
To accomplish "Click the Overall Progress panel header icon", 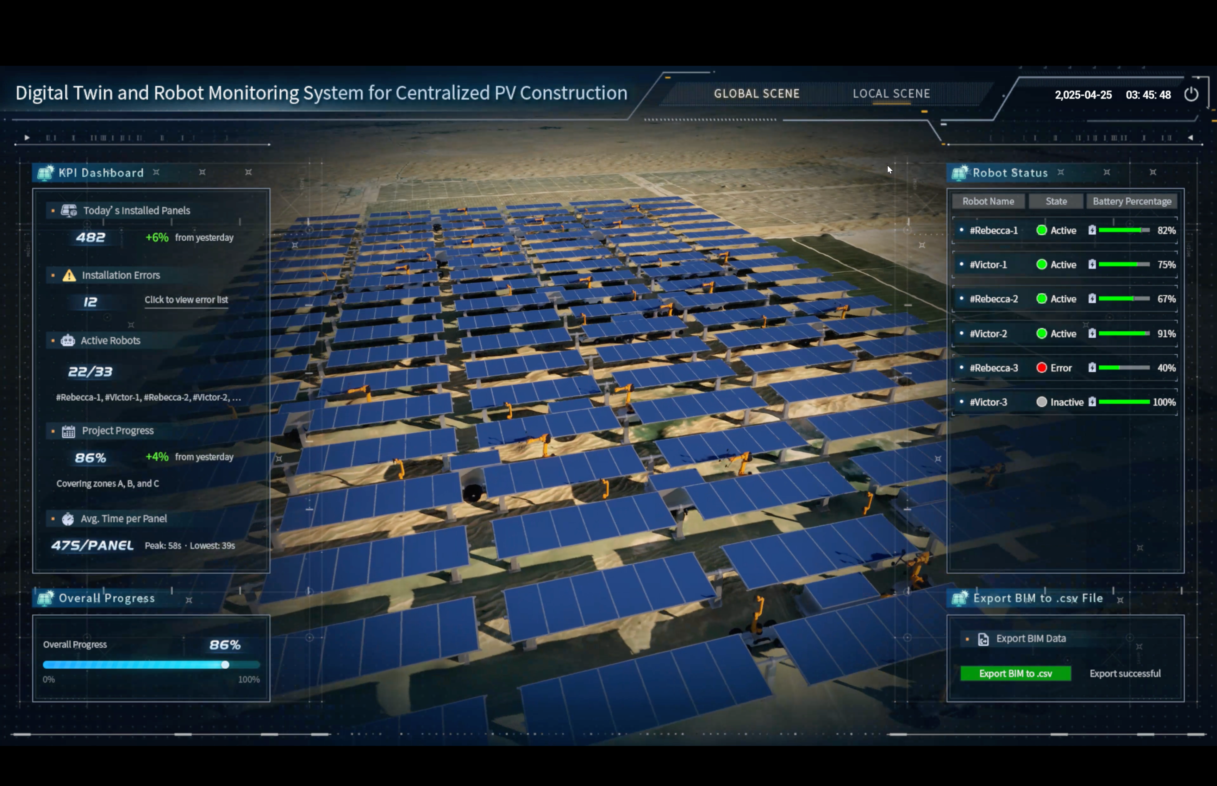I will [45, 598].
